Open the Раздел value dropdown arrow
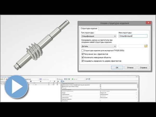 click(136, 93)
